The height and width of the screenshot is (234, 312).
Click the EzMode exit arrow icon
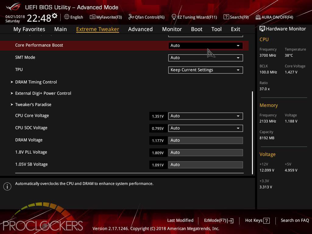pyautogui.click(x=231, y=221)
